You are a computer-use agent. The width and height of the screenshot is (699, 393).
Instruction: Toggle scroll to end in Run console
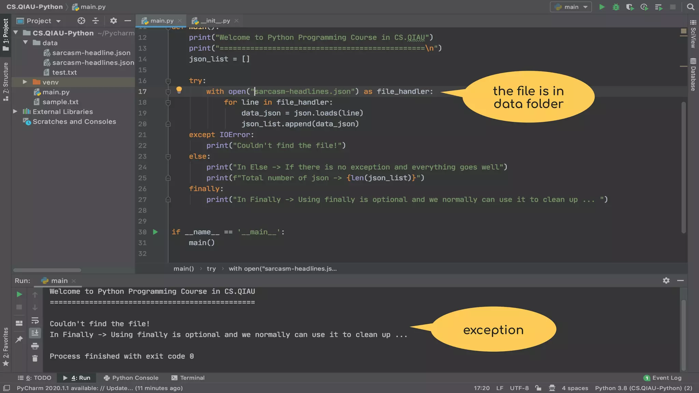(35, 333)
